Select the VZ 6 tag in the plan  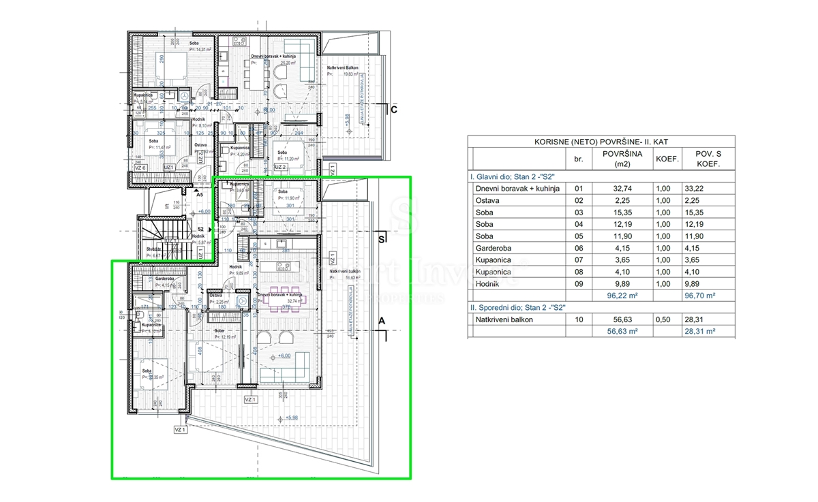click(x=140, y=168)
